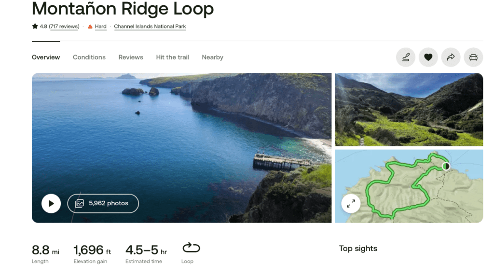This screenshot has height=266, width=494.
Task: Click the star rating icon
Action: [35, 27]
